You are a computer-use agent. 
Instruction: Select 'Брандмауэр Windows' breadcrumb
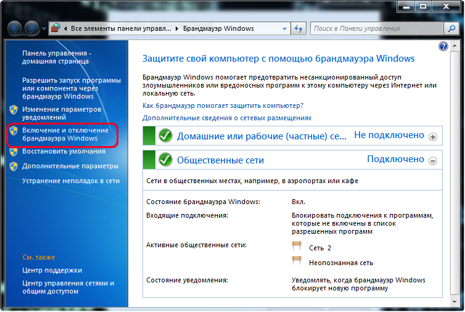pos(218,28)
